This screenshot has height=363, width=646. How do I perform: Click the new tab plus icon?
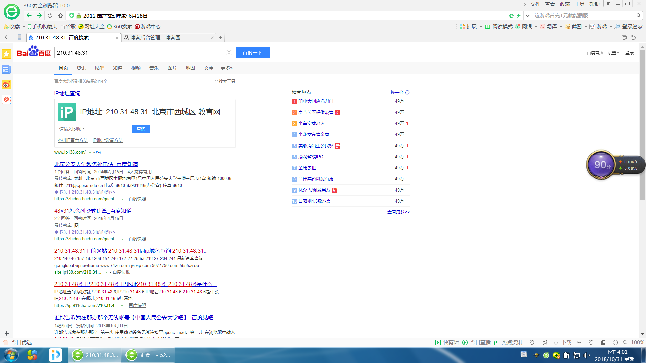coord(220,38)
